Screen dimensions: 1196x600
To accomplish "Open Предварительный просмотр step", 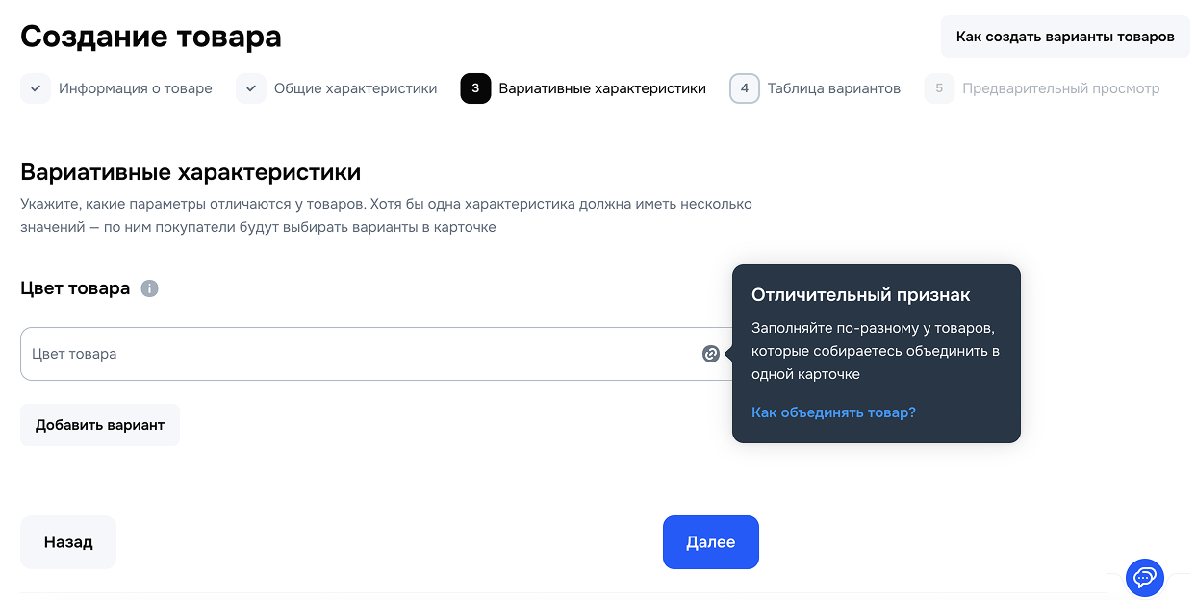I will pyautogui.click(x=1061, y=88).
